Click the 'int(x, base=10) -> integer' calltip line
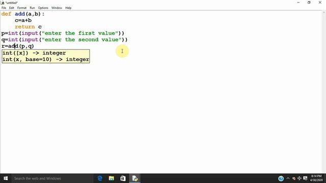Image resolution: width=326 pixels, height=183 pixels. (46, 59)
